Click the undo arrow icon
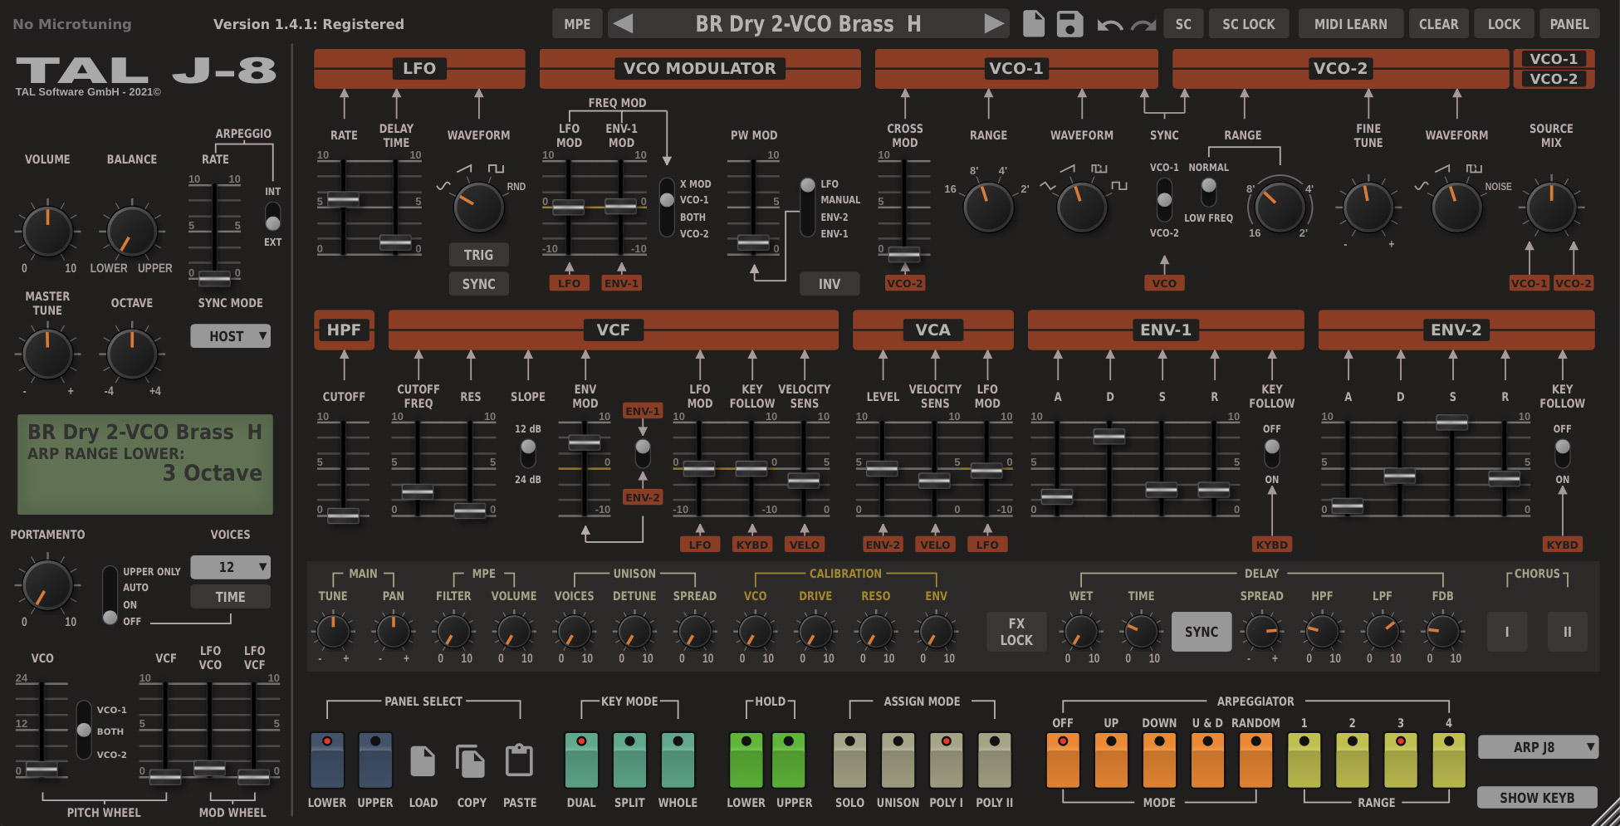Viewport: 1620px width, 826px height. point(1109,25)
